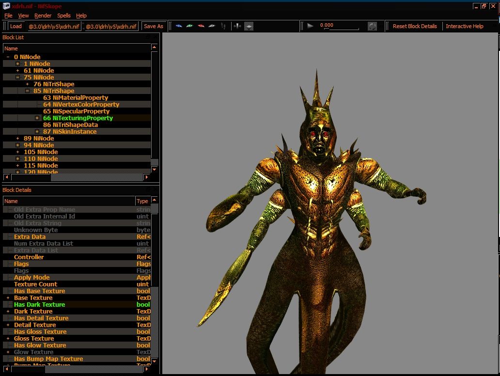Expand the 110 NiNode branch

click(17, 158)
